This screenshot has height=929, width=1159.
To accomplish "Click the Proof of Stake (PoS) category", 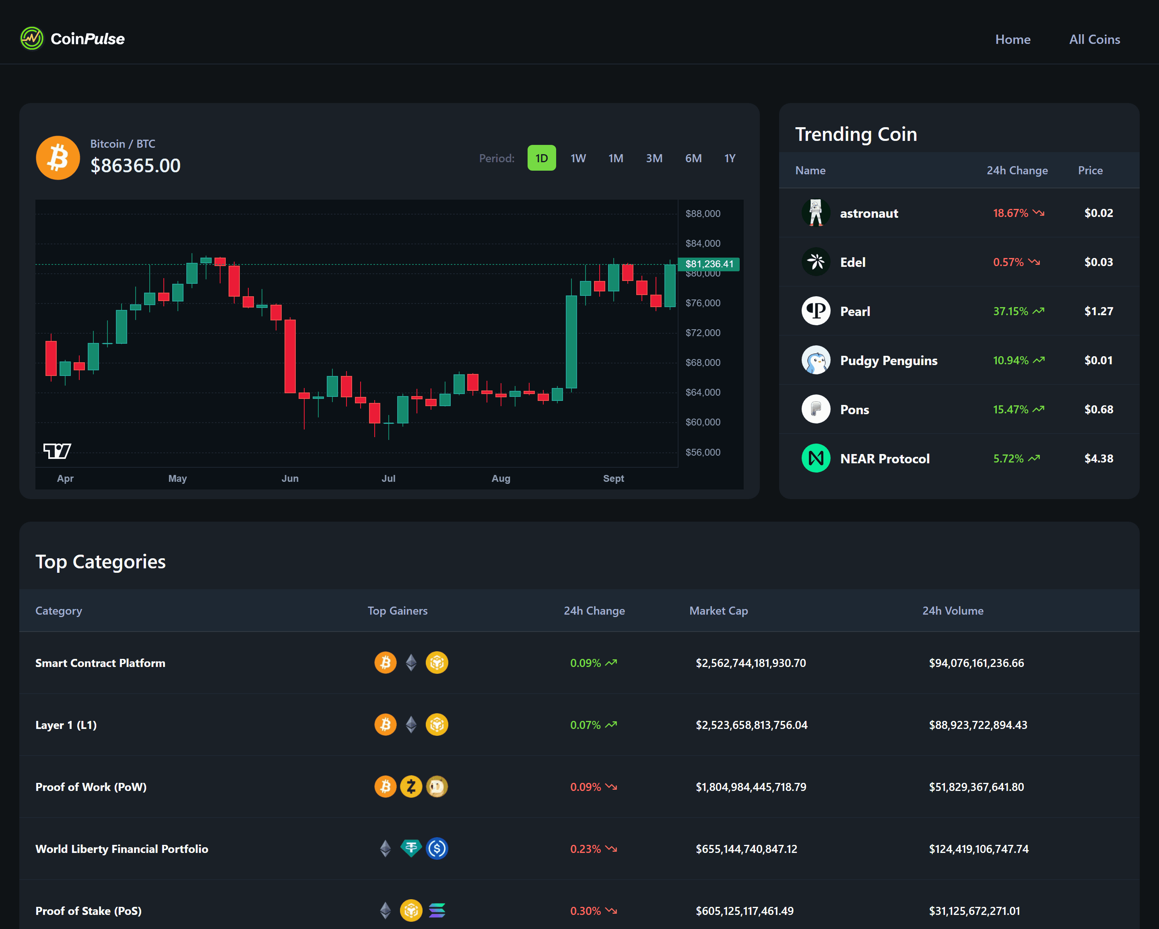I will (x=89, y=911).
